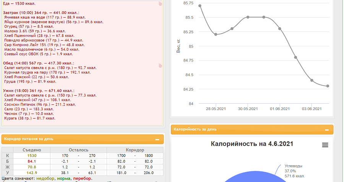The width and height of the screenshot is (344, 182).
Task: Click the недобор legend word
Action: point(45,179)
